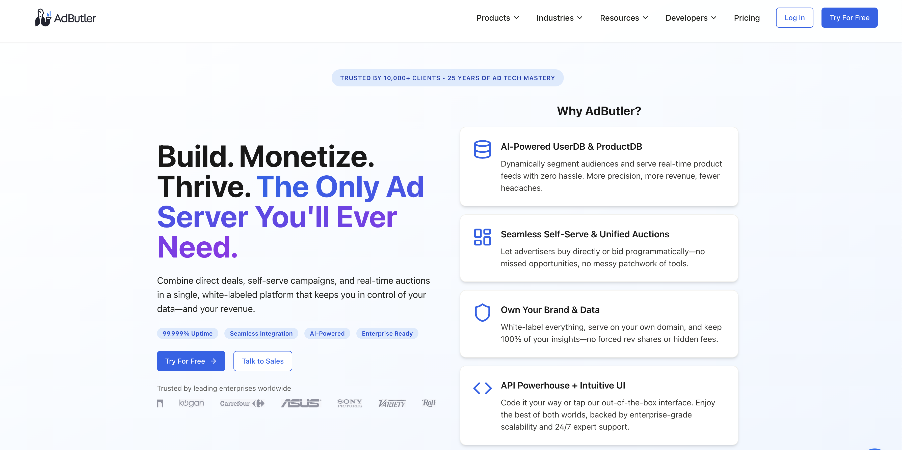The width and height of the screenshot is (902, 450).
Task: Click the Log In button
Action: [794, 18]
